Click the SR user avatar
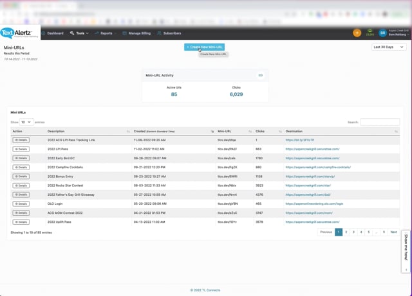 point(382,33)
